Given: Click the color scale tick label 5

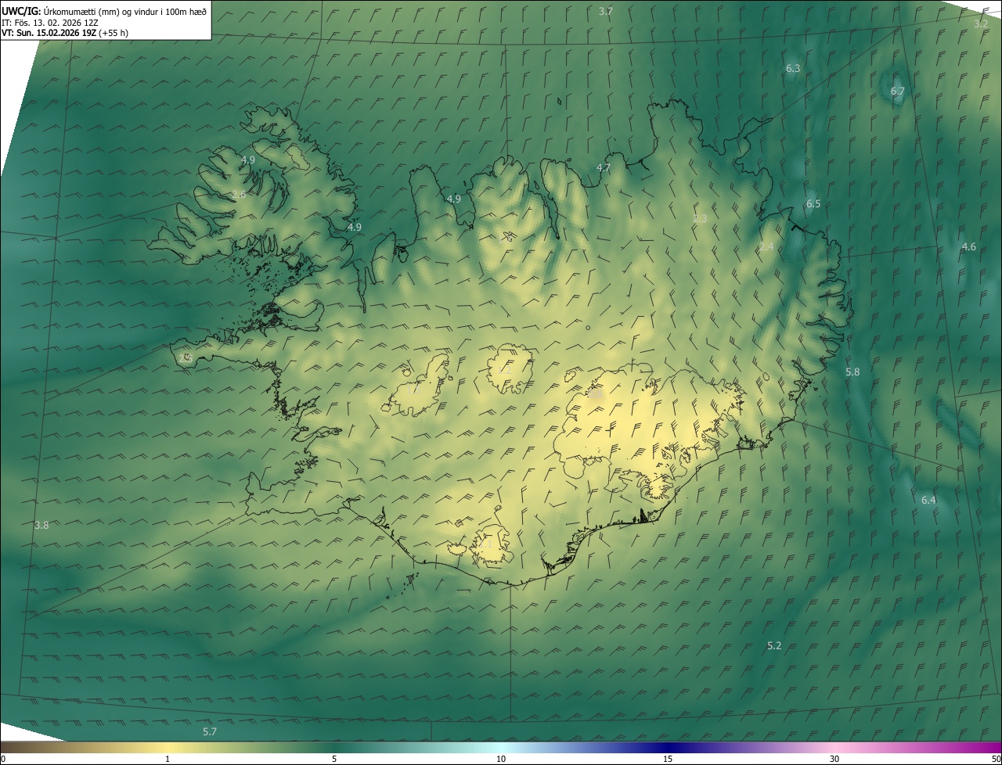Looking at the screenshot, I should (x=334, y=759).
